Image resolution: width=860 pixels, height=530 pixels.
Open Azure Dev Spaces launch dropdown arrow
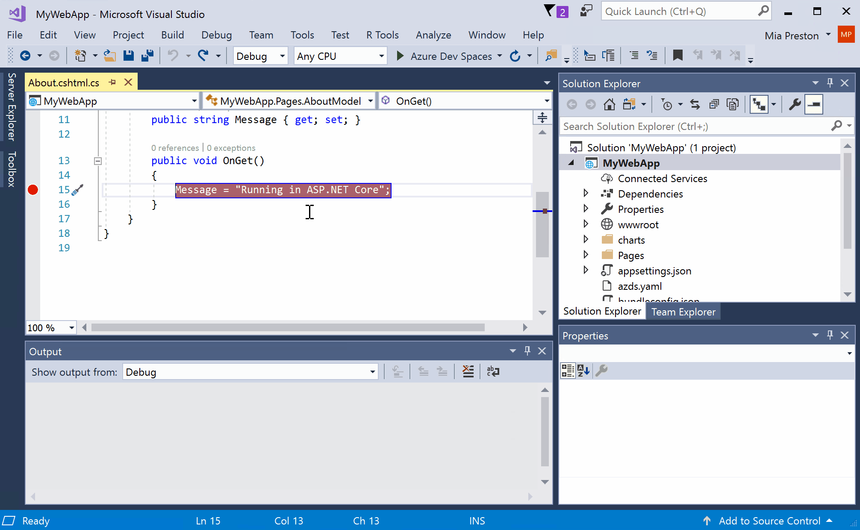point(500,56)
